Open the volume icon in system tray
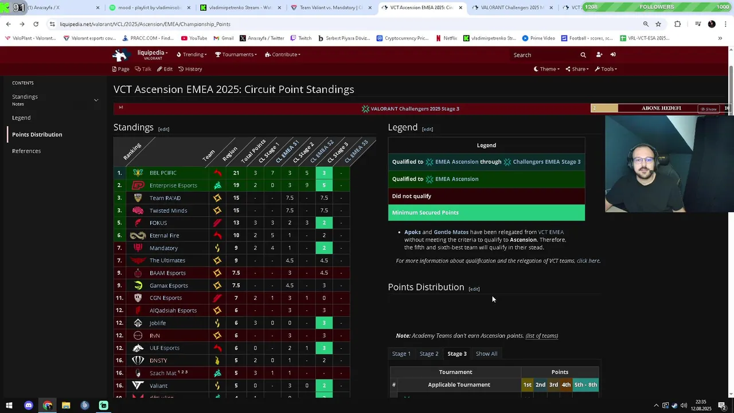The height and width of the screenshot is (413, 734). click(684, 406)
